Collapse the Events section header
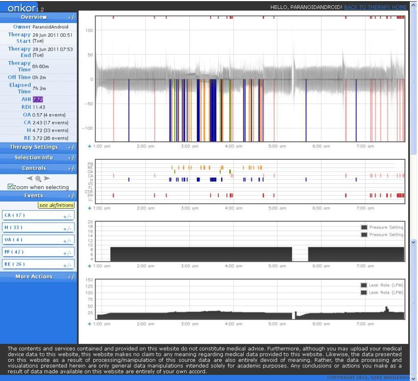The height and width of the screenshot is (381, 418). 71,196
